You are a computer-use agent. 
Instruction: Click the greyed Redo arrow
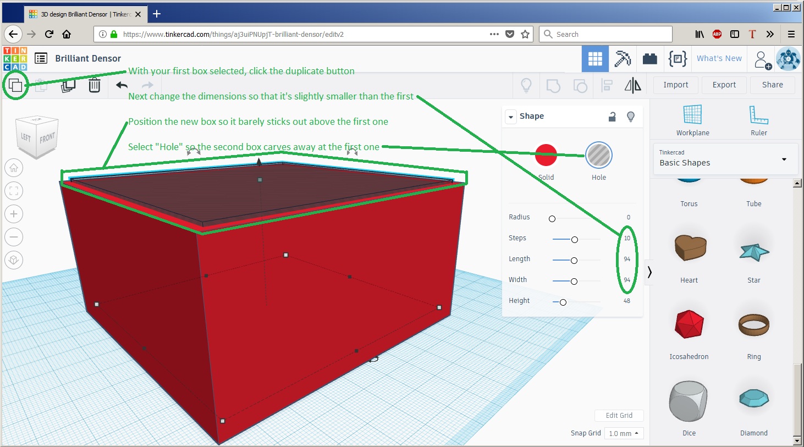click(x=147, y=85)
